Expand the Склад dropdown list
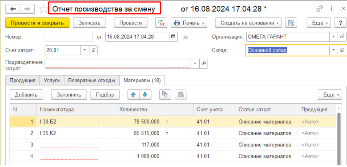Viewport: 347px width, 167px height. pyautogui.click(x=334, y=50)
